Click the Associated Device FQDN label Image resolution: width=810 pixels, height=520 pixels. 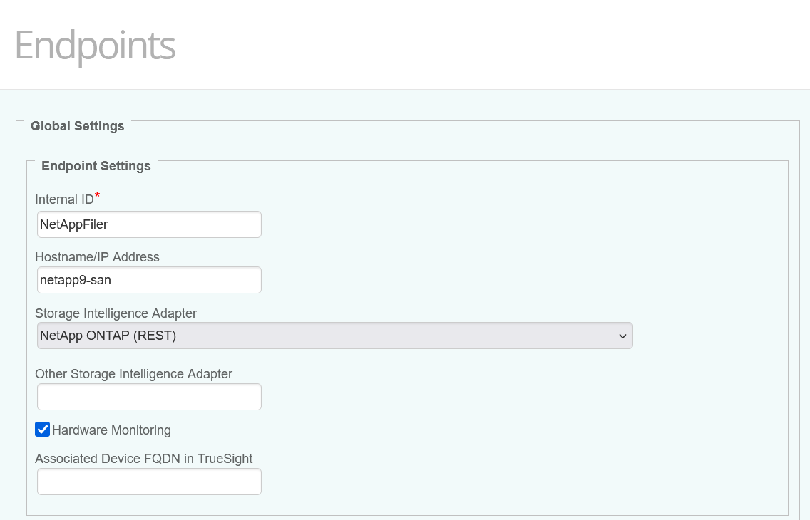(144, 458)
